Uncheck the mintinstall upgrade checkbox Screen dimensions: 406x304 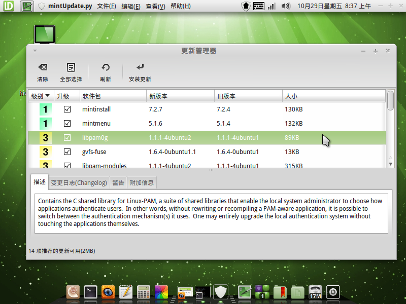click(67, 109)
